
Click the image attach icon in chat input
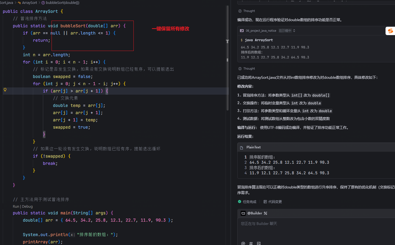[x=259, y=243]
